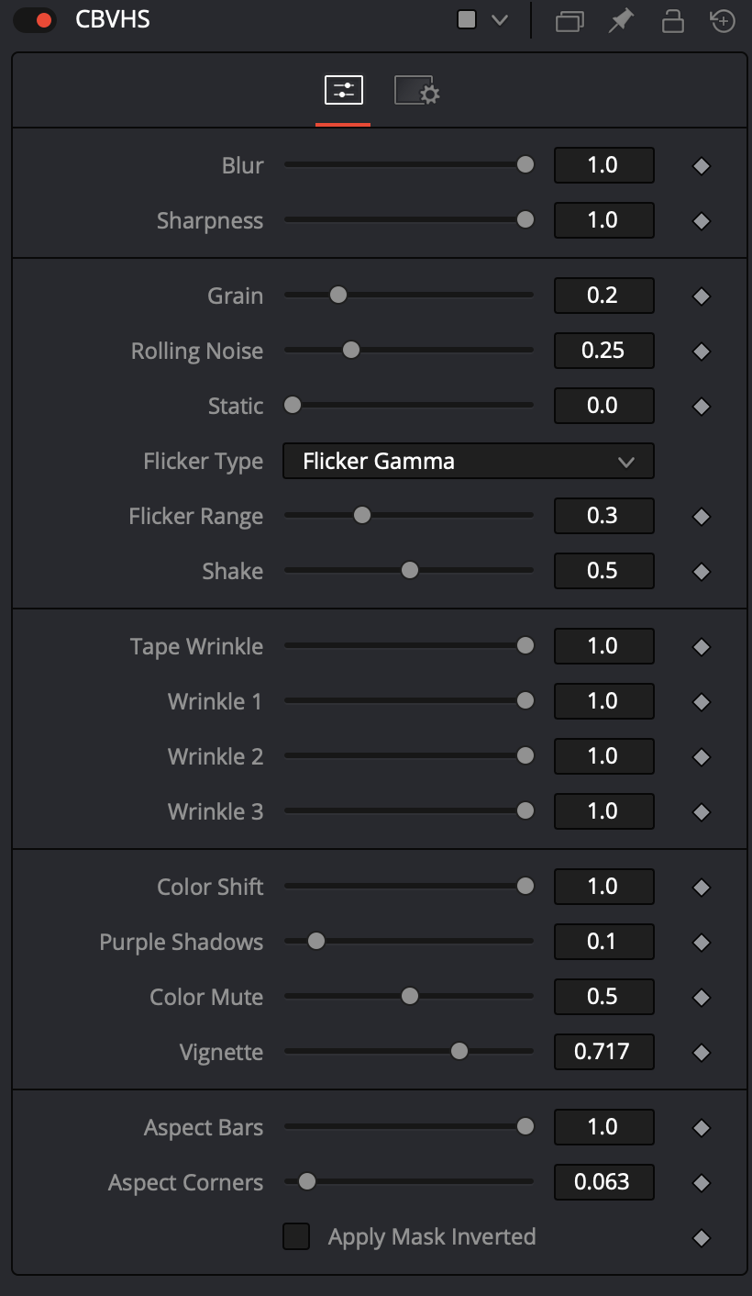The height and width of the screenshot is (1296, 752).
Task: Add keyframe for Vignette parameter
Action: (702, 1053)
